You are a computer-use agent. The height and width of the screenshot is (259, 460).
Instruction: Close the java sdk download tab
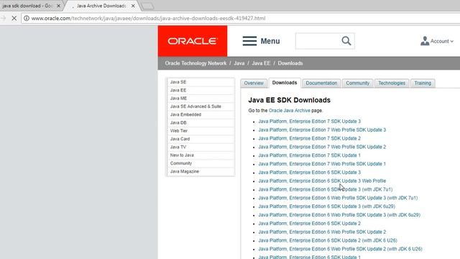[x=58, y=6]
